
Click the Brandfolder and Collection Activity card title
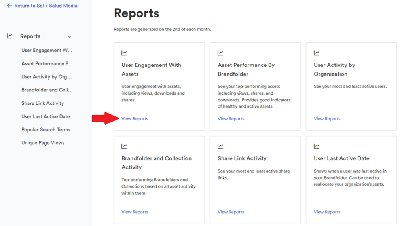[156, 163]
